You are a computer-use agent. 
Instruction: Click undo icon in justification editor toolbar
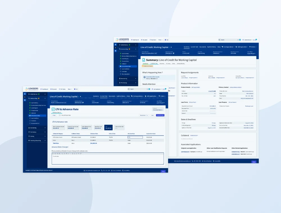pyautogui.click(x=79, y=154)
